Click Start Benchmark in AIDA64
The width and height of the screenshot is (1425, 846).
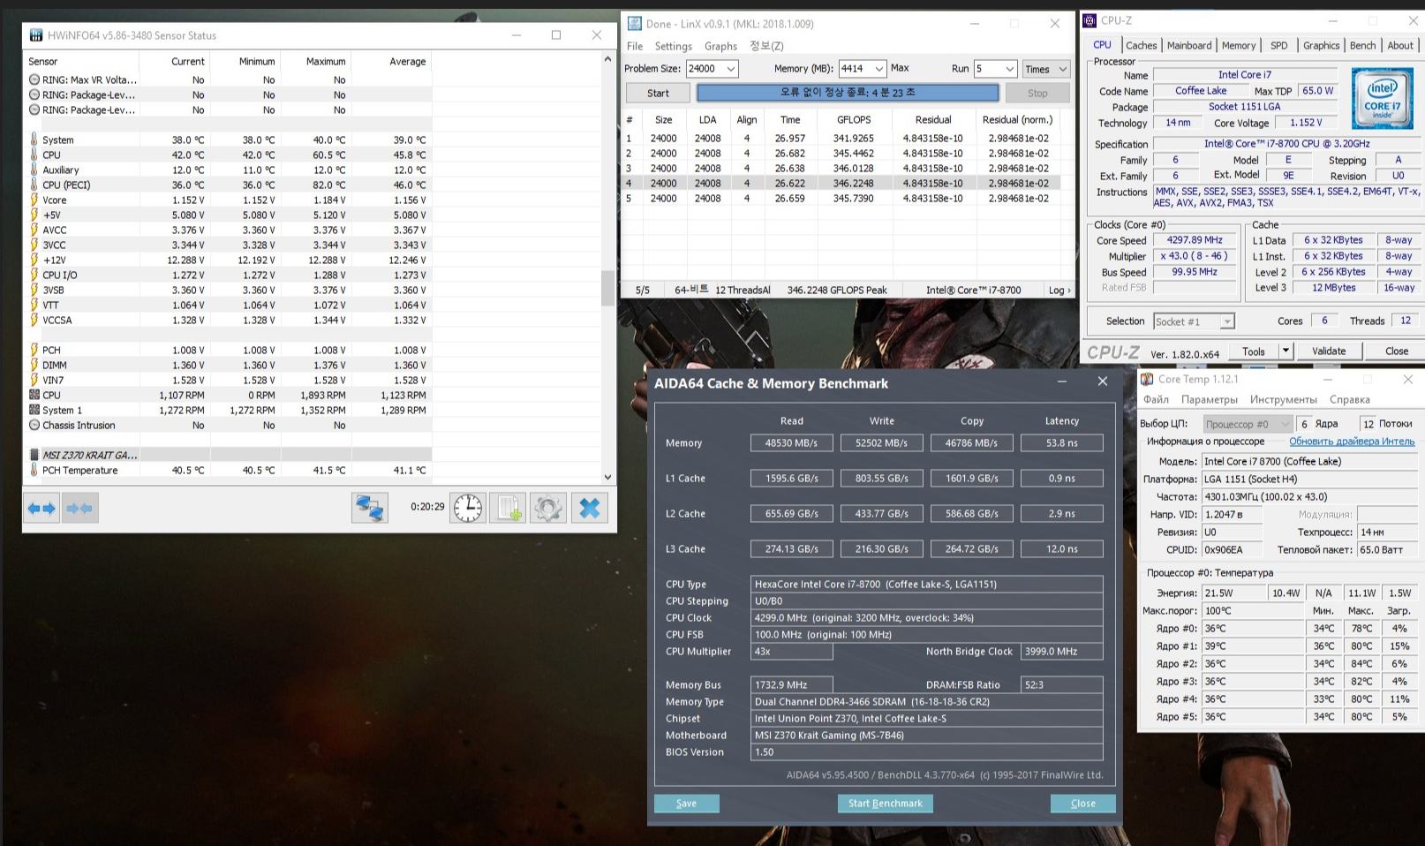point(885,804)
